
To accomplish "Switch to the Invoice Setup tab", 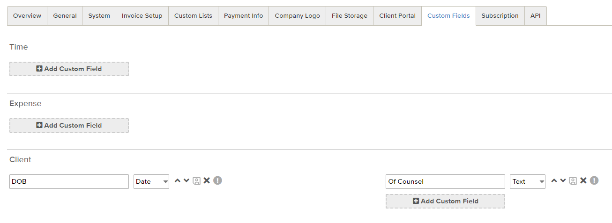I will click(142, 16).
